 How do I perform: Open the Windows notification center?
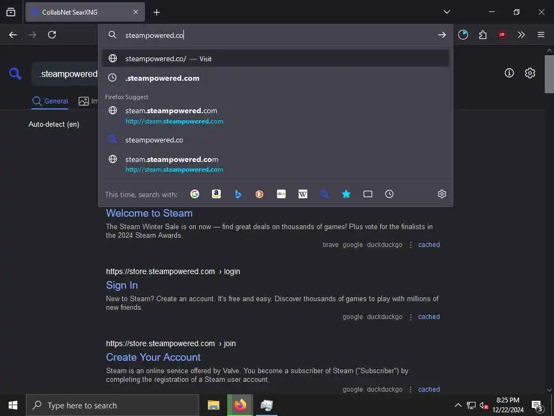[x=537, y=406]
